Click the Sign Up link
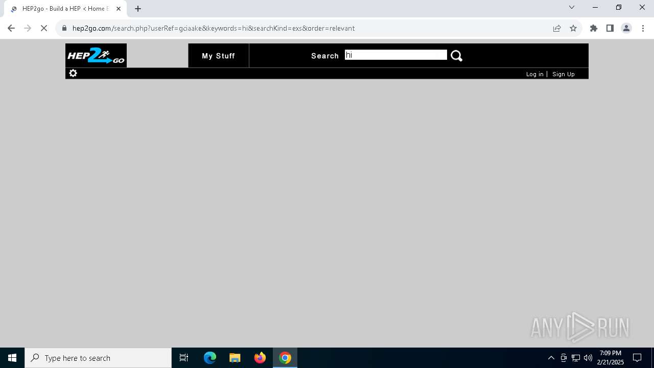This screenshot has height=368, width=654. point(563,74)
